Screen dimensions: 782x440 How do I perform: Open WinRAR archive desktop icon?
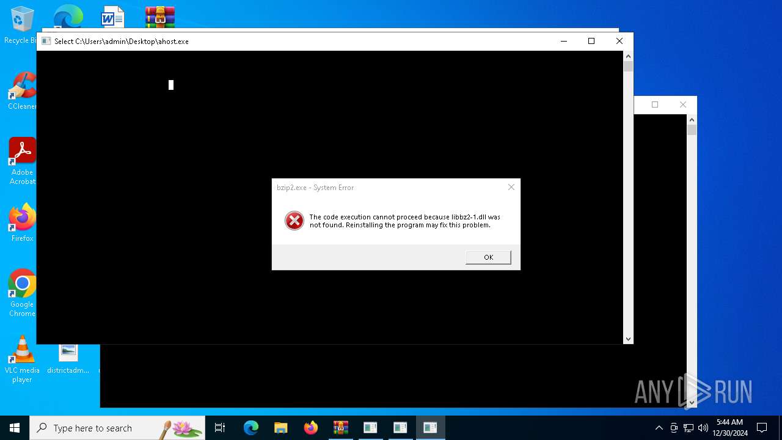pyautogui.click(x=160, y=16)
